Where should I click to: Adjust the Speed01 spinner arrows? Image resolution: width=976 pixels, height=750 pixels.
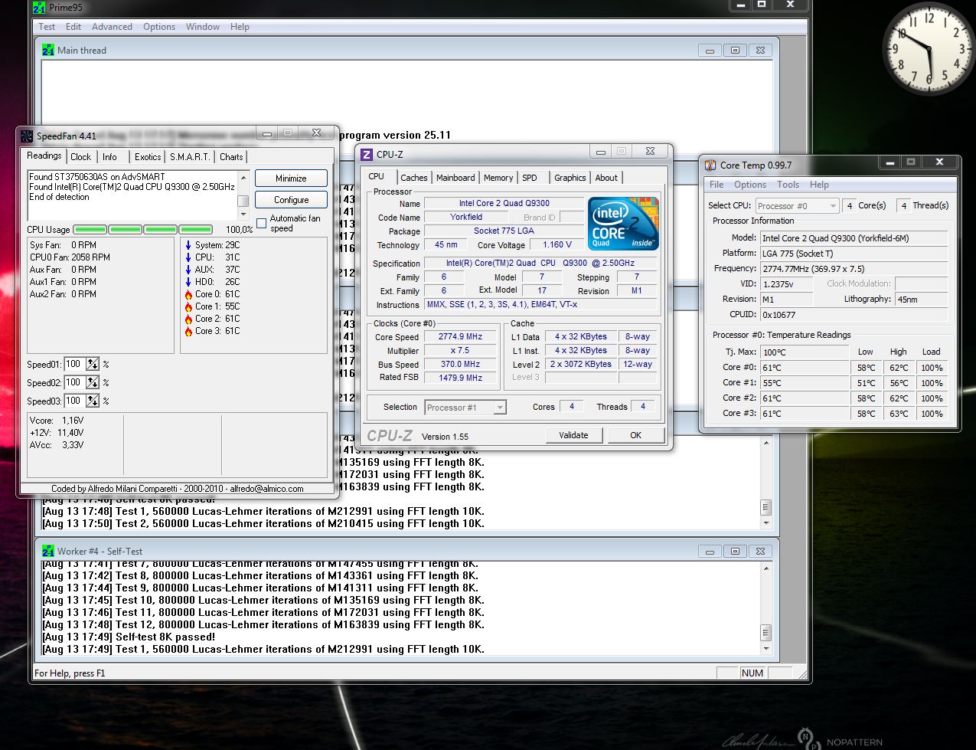(x=93, y=365)
